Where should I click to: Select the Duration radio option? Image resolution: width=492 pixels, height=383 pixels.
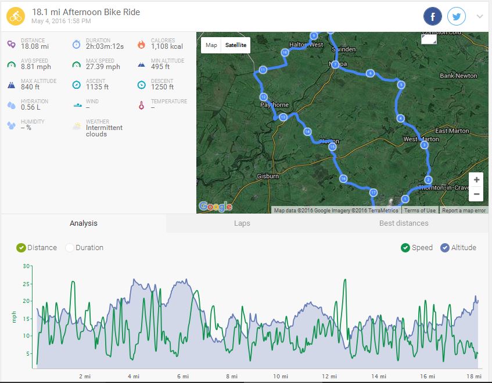click(70, 248)
